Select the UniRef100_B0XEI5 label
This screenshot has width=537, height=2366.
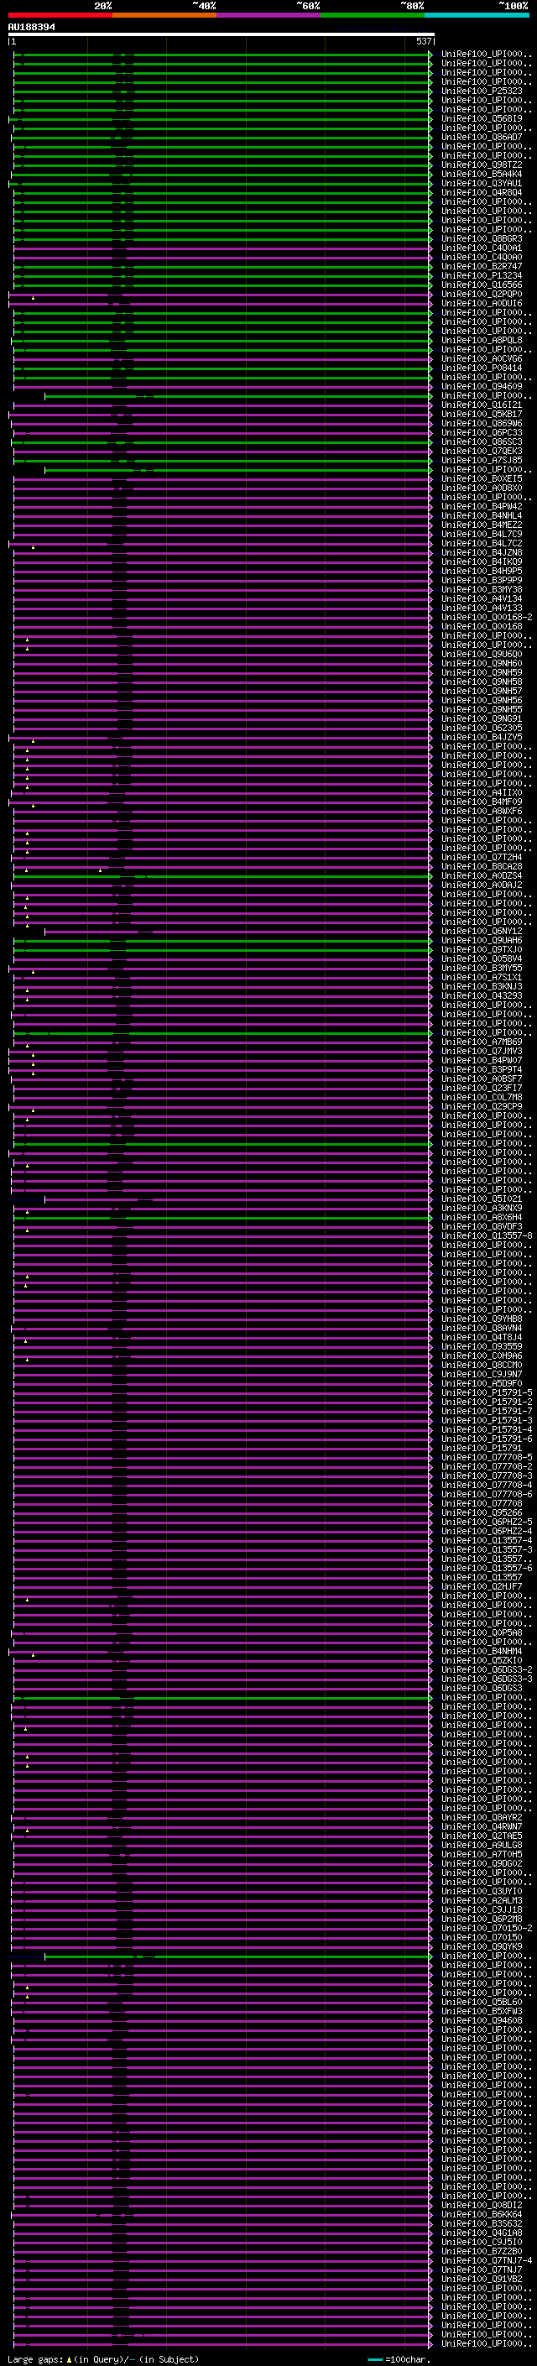pyautogui.click(x=481, y=478)
